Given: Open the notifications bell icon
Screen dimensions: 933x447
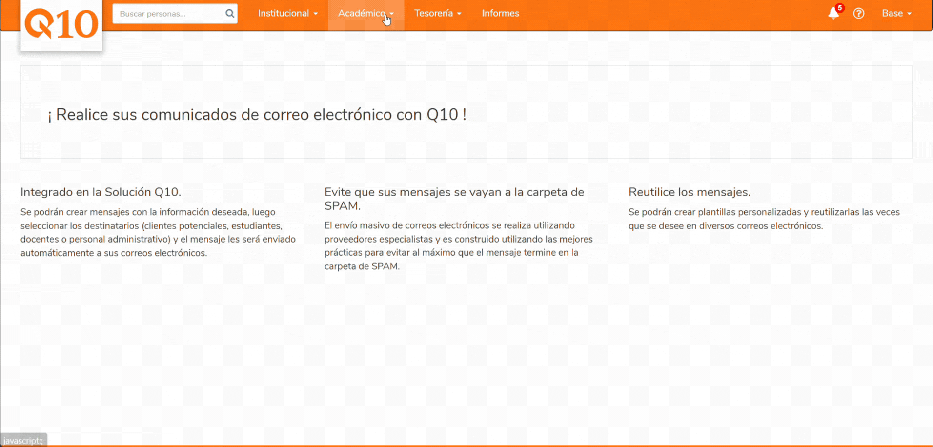Looking at the screenshot, I should (833, 13).
